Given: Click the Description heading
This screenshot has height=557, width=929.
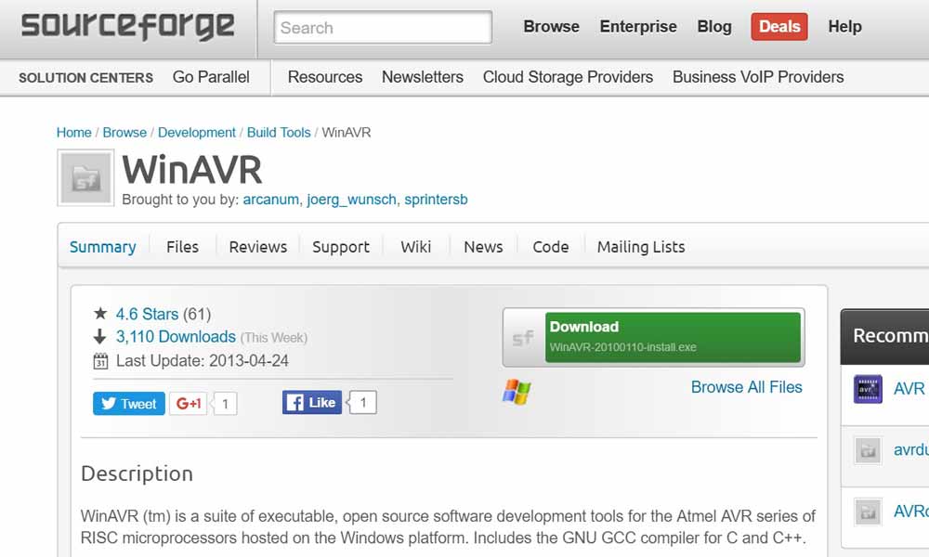Looking at the screenshot, I should 137,473.
